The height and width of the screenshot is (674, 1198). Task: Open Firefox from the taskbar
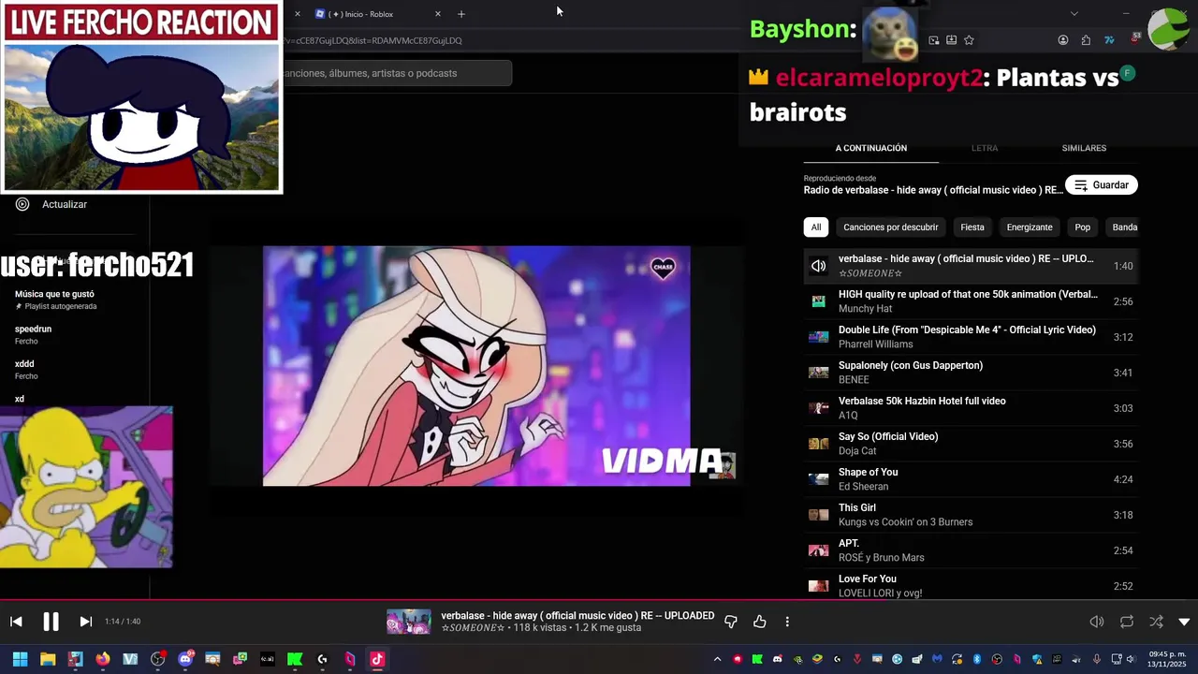click(102, 659)
